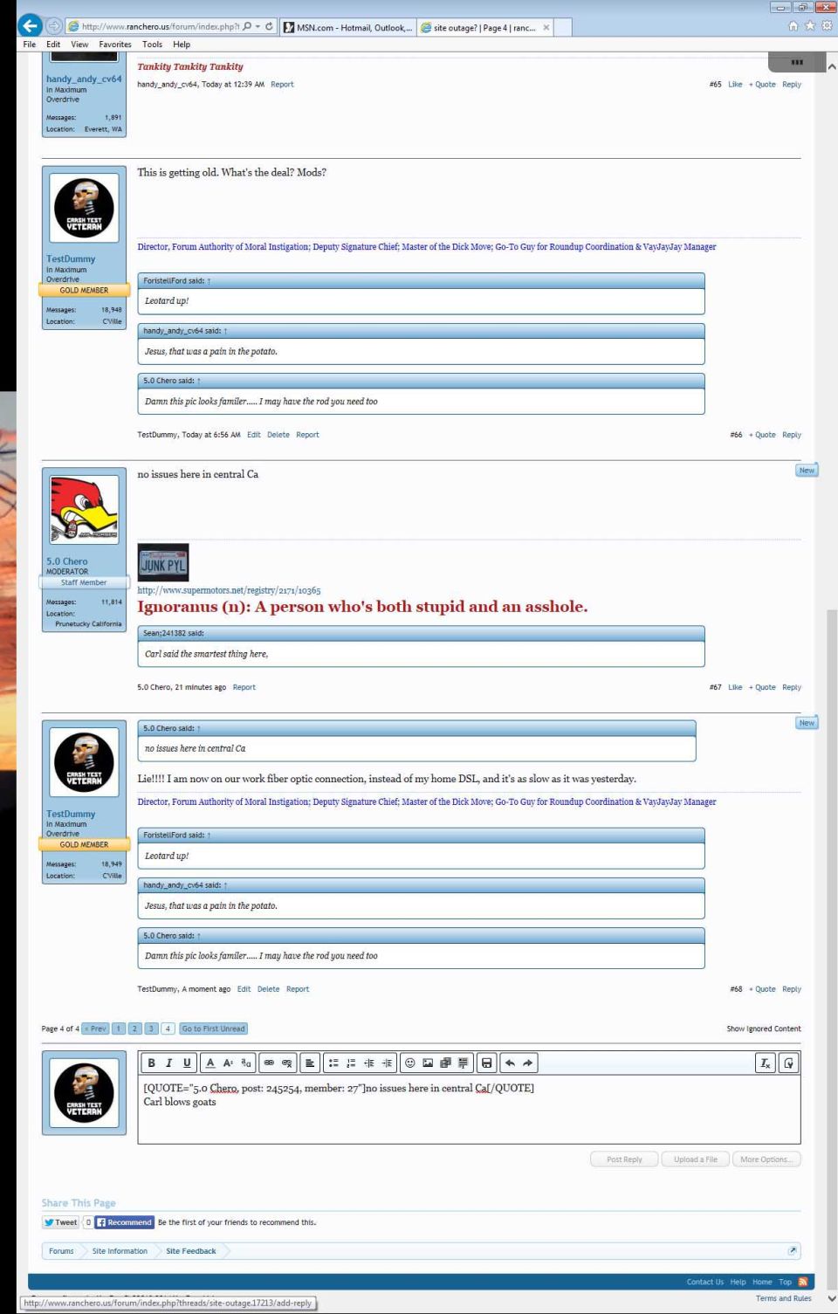Remove a link using the unlink icon
Screen dimensions: 838x1314
pos(287,1063)
